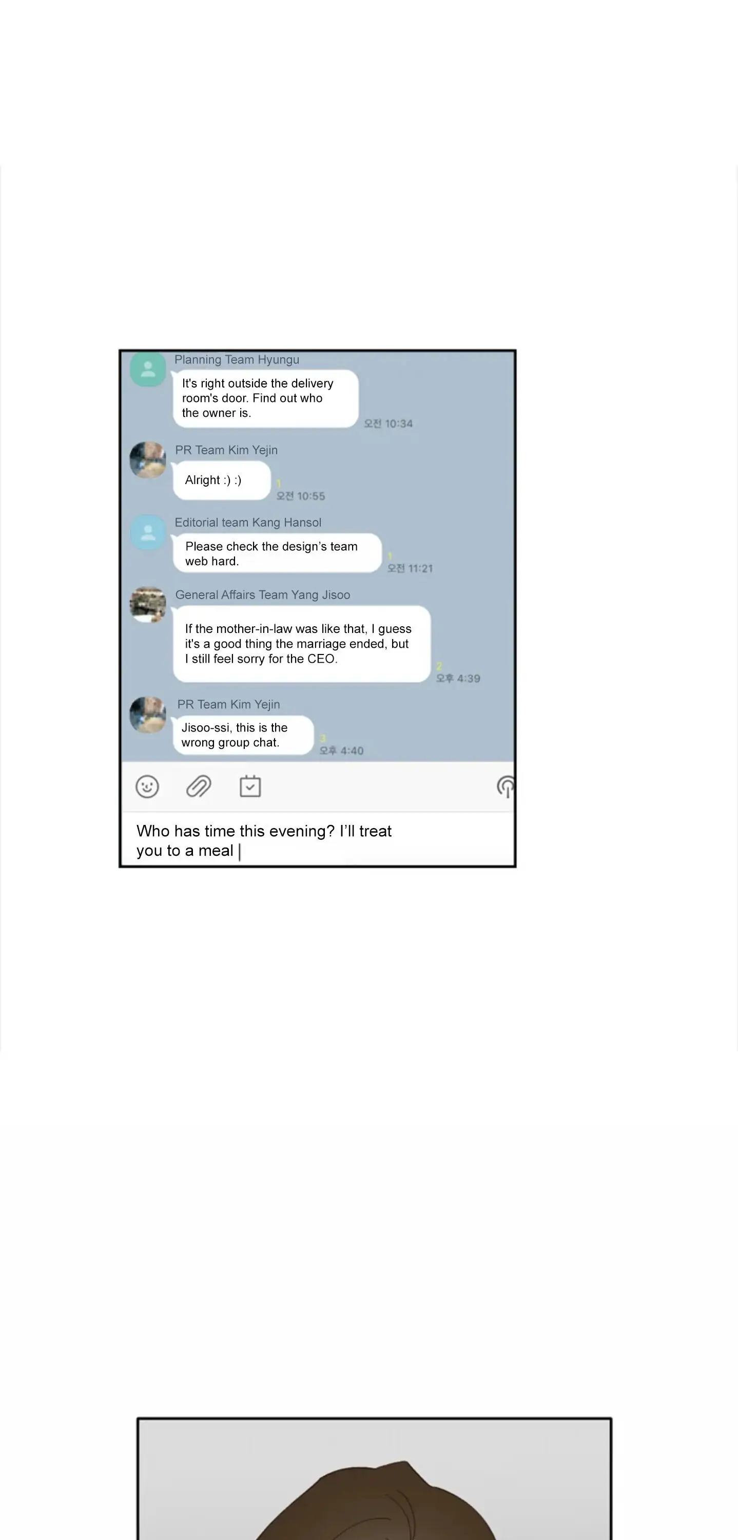View Kim Yejin's profile photo beside 'Alright'
The width and height of the screenshot is (738, 1540).
[148, 460]
